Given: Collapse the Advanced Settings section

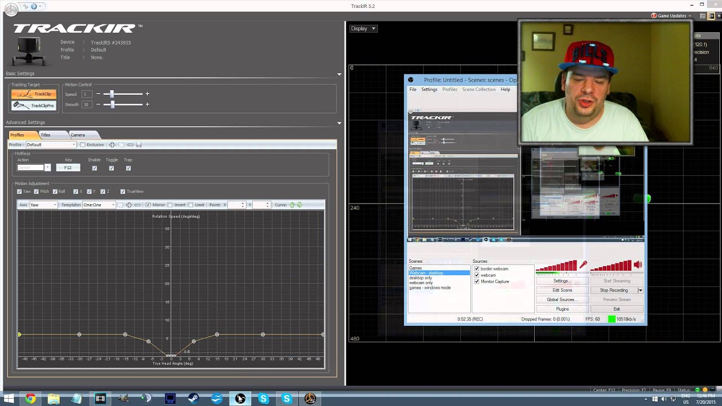Looking at the screenshot, I should (339, 122).
